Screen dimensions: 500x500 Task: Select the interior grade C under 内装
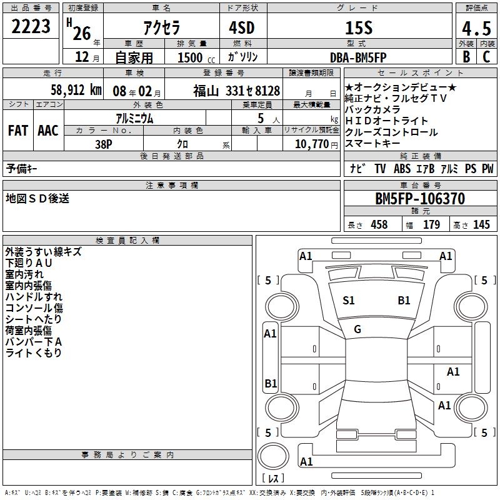pyautogui.click(x=486, y=56)
